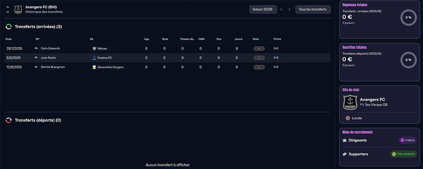The width and height of the screenshot is (423, 169).
Task: Open player Juan Santa
Action: pos(48,58)
